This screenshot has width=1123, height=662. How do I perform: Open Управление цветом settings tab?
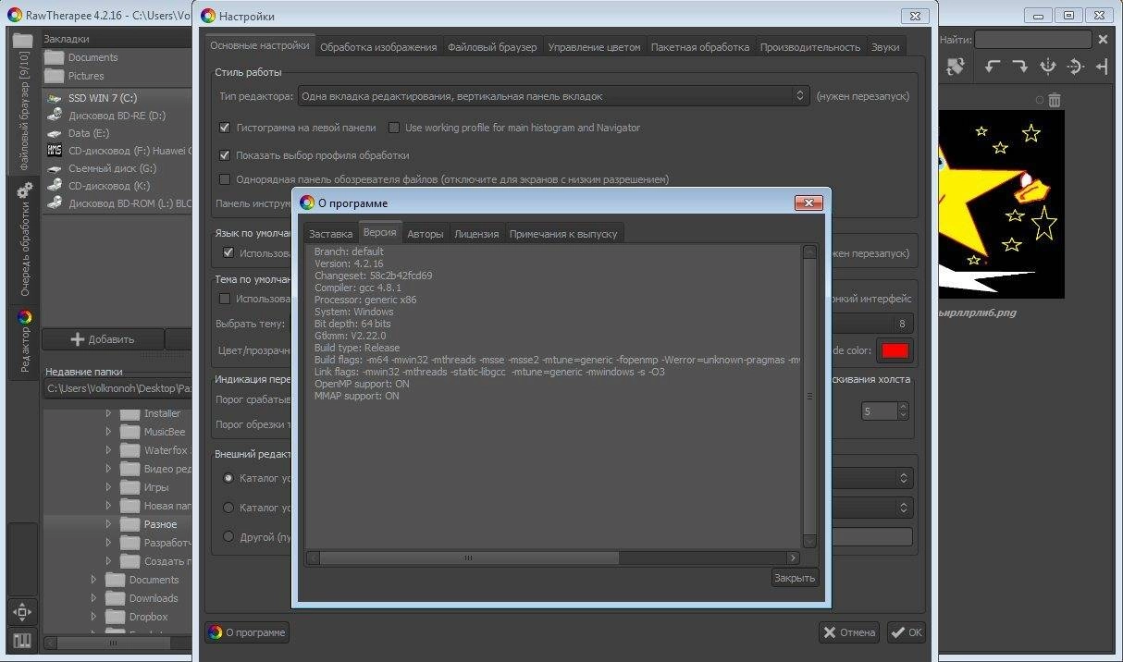(594, 47)
